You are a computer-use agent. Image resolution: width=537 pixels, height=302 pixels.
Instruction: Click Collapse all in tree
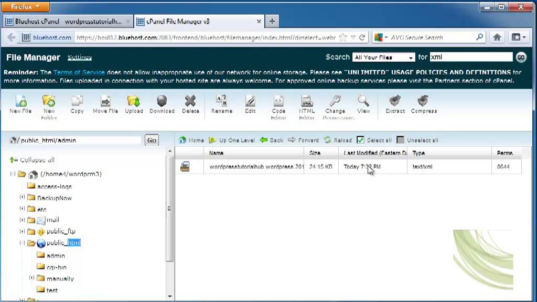[32, 160]
